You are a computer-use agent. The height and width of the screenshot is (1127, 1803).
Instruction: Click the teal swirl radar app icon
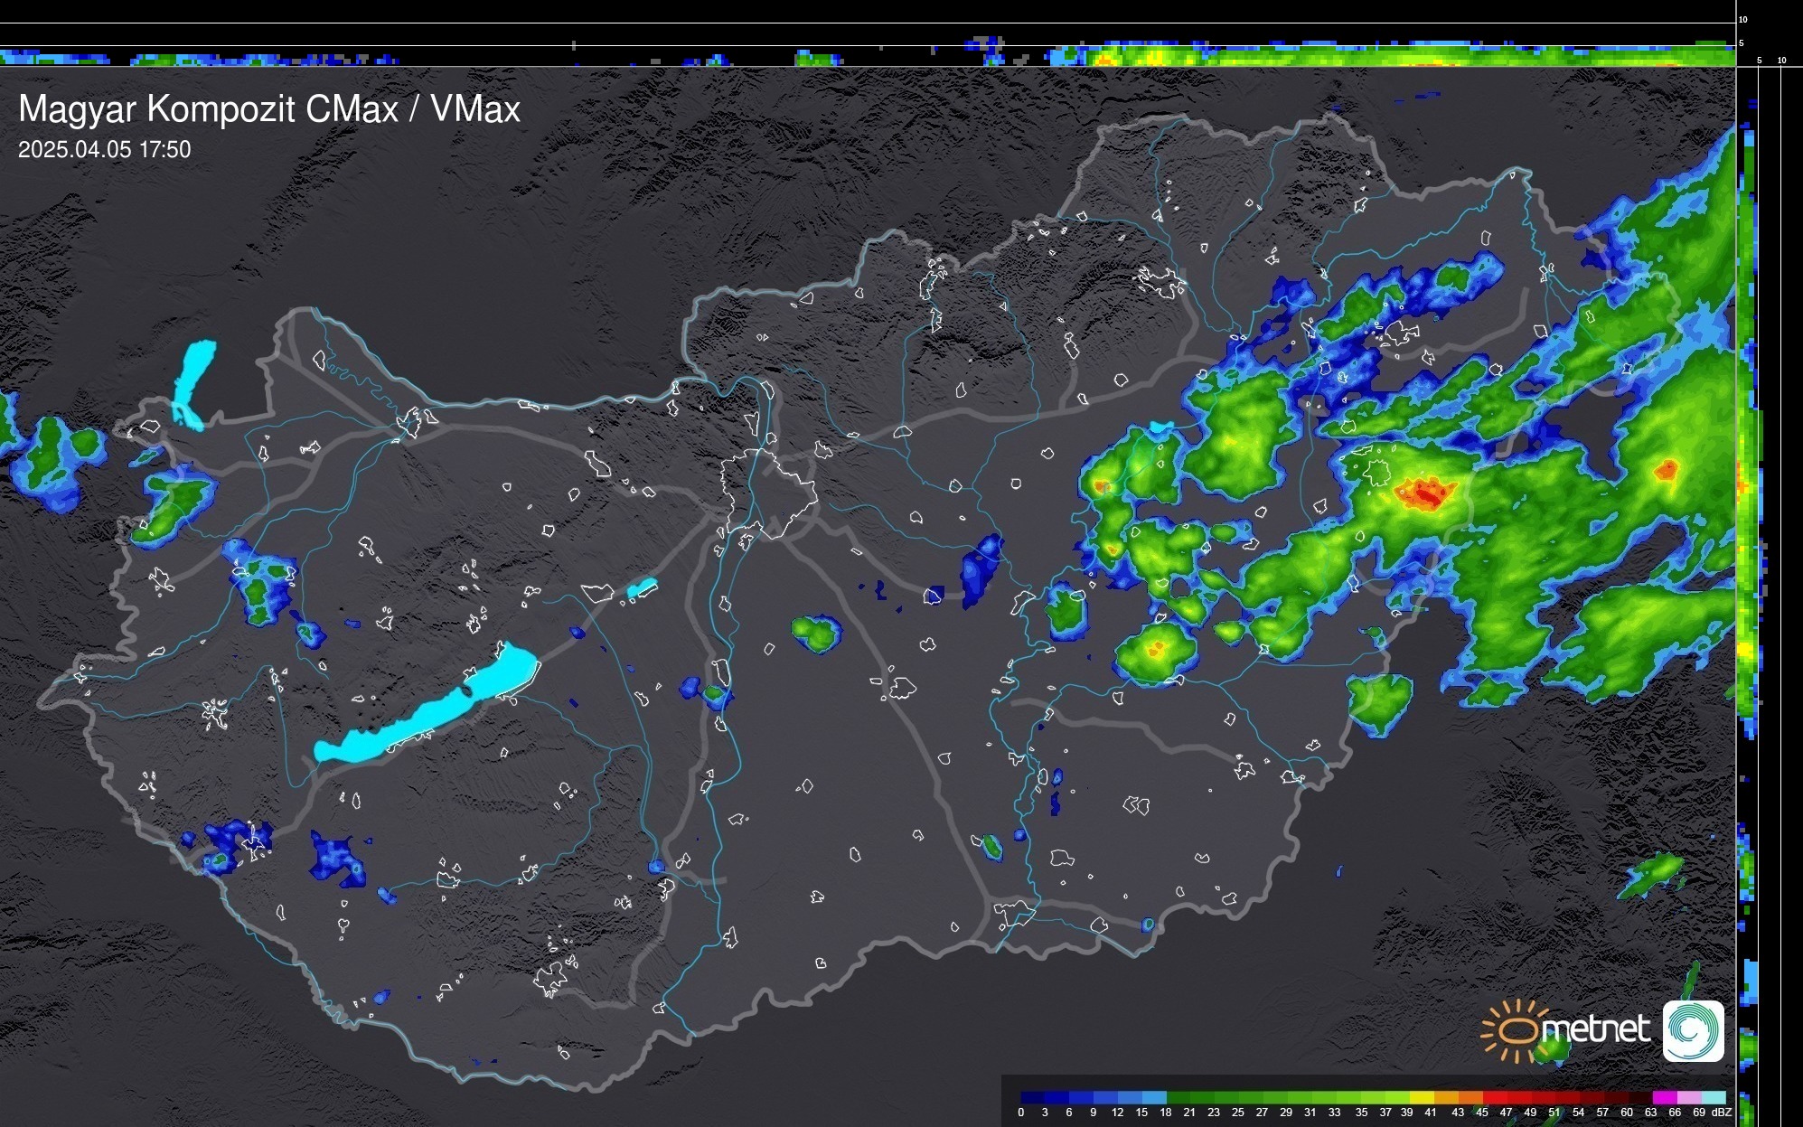click(1693, 1030)
